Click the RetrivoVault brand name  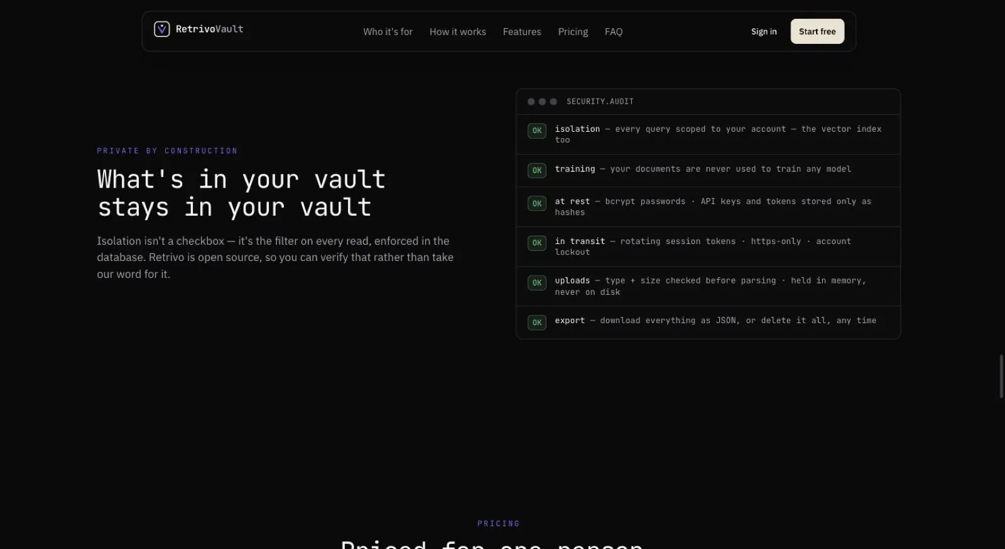click(209, 29)
